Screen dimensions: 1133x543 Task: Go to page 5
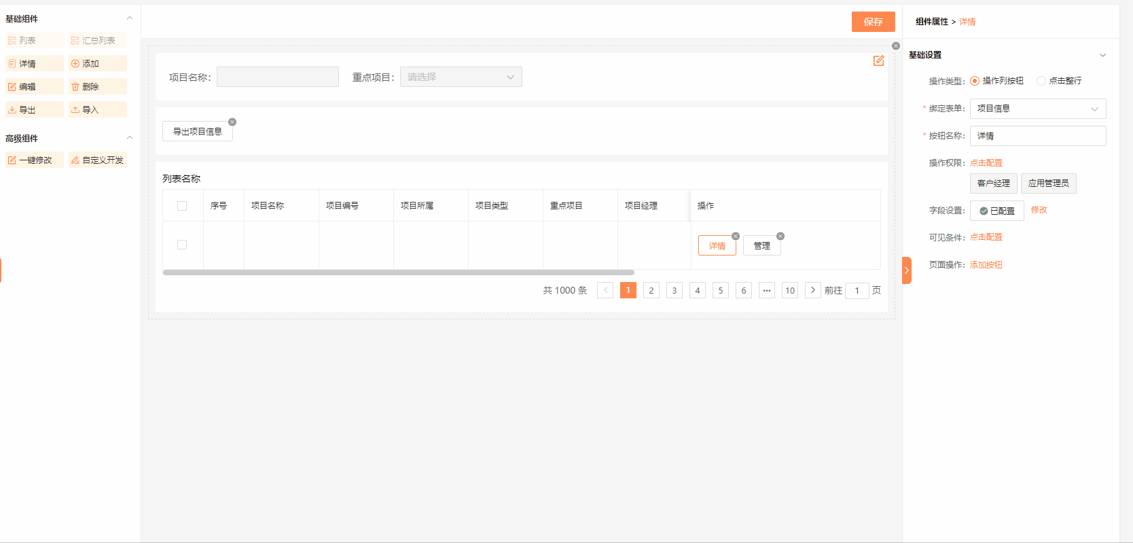coord(721,290)
